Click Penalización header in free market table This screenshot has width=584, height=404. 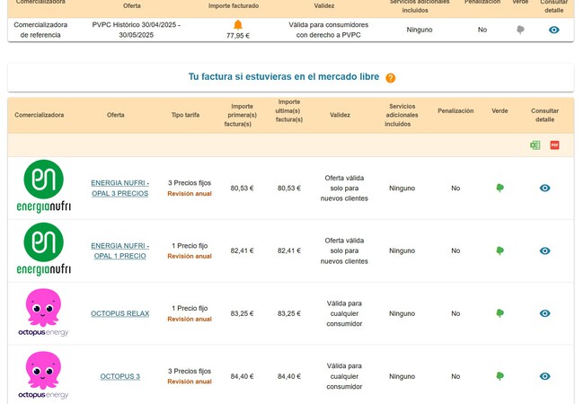tap(456, 110)
